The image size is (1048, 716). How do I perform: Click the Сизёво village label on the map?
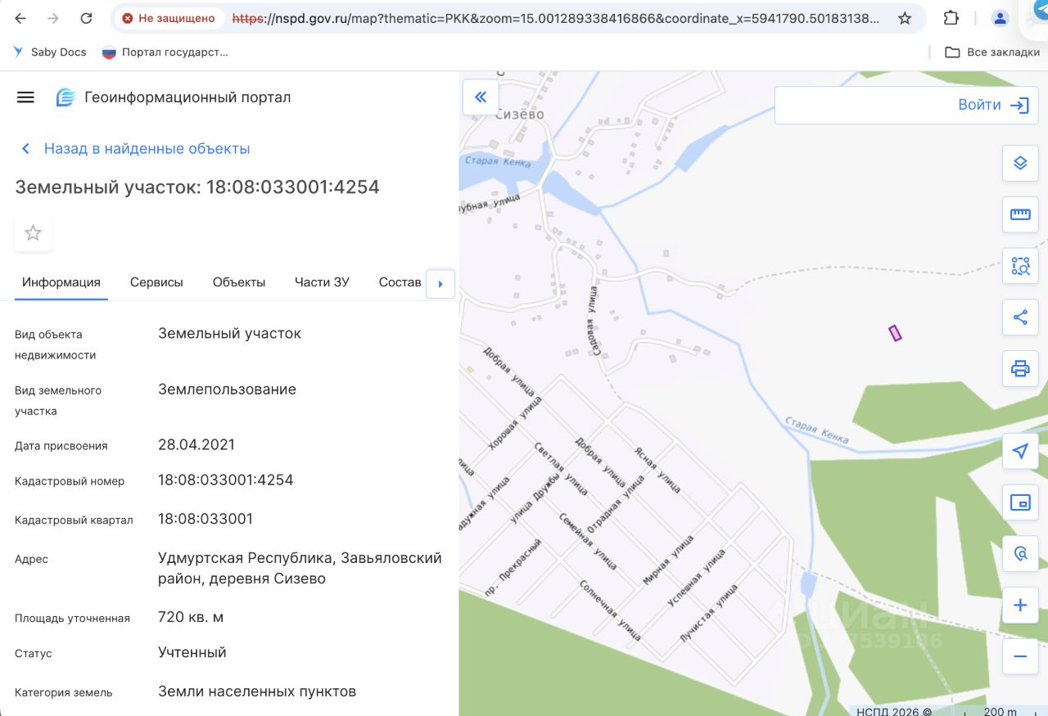[x=519, y=115]
